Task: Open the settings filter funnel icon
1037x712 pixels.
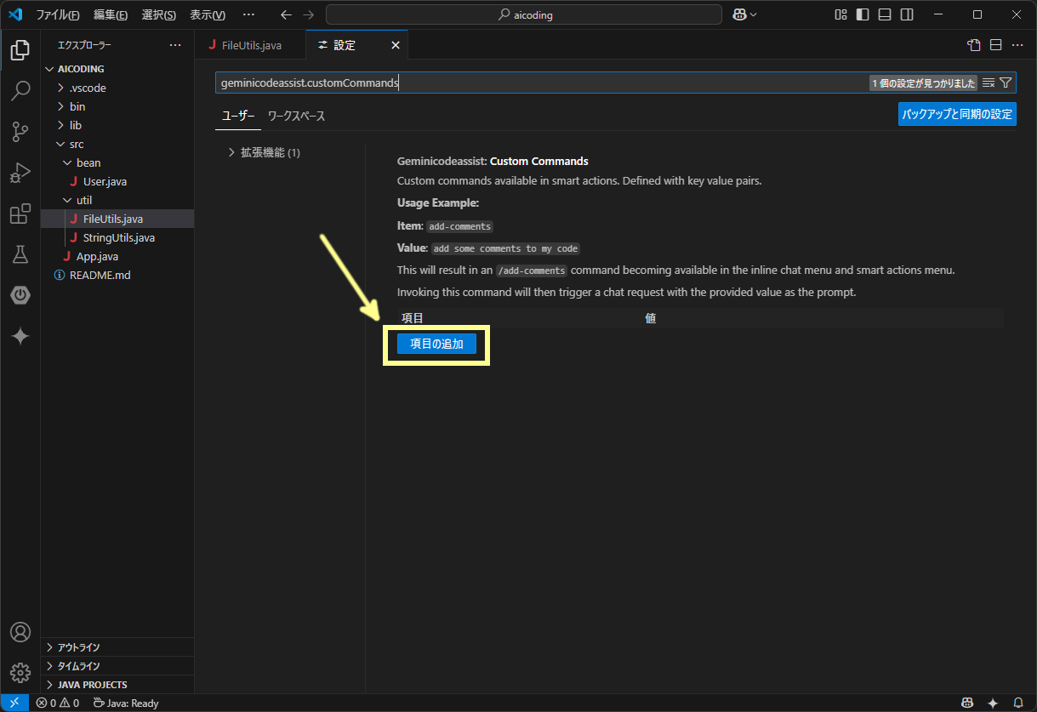Action: pyautogui.click(x=1007, y=83)
